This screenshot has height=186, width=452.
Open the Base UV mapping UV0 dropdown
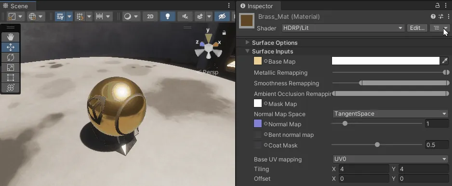click(x=391, y=159)
